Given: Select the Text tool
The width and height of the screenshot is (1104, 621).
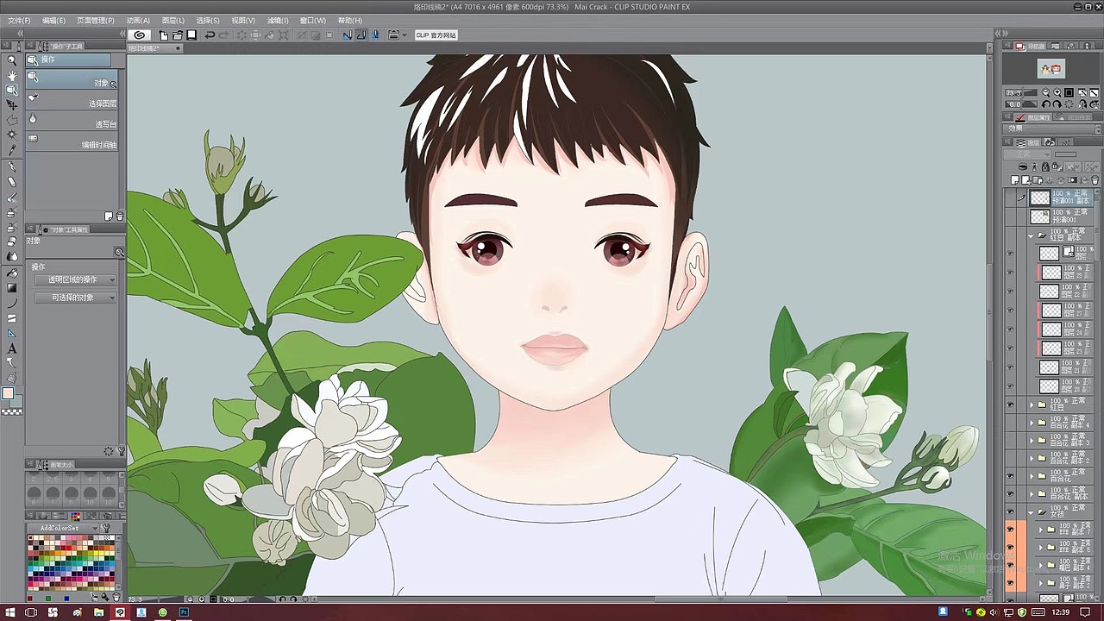Looking at the screenshot, I should (x=12, y=348).
